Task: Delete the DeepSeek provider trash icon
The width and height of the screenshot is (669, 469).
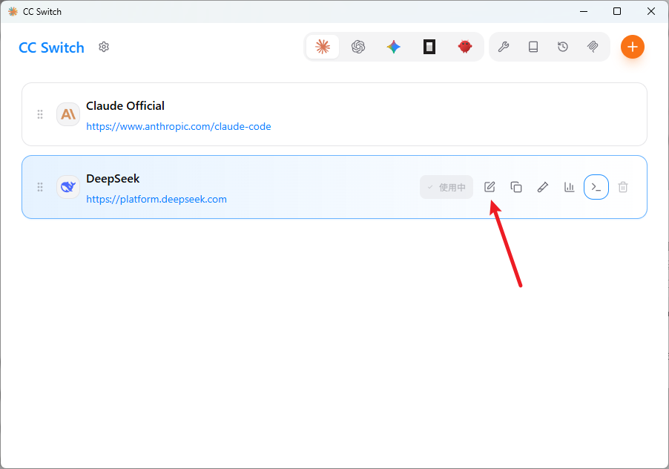Action: tap(623, 187)
